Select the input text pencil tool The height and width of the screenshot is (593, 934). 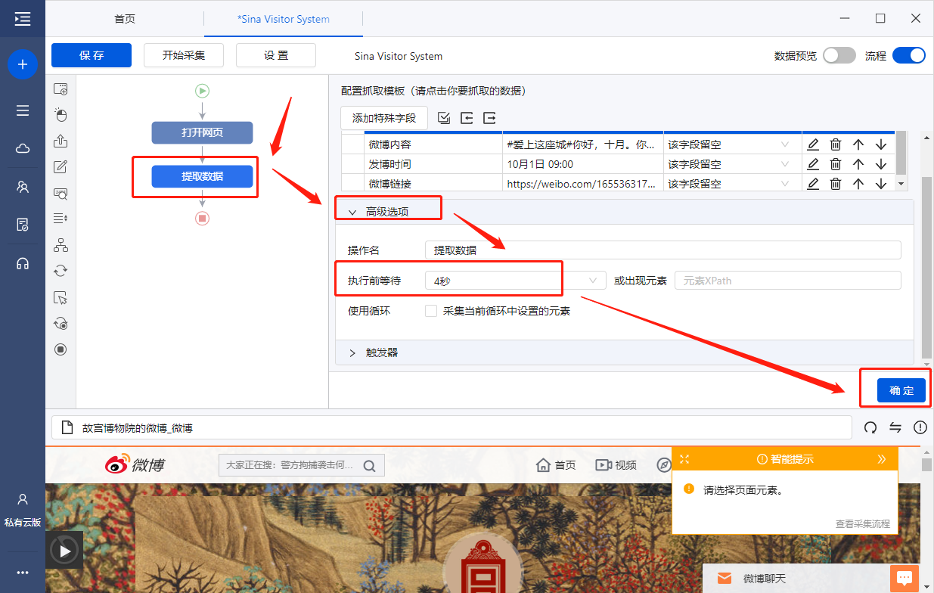(x=61, y=167)
